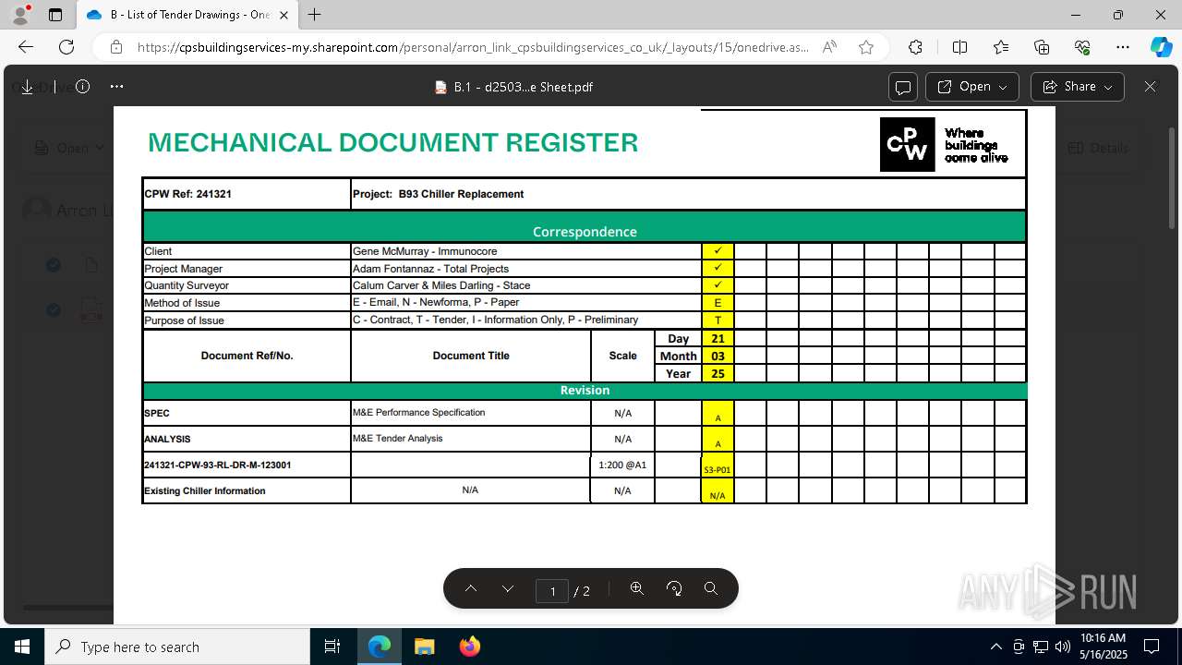
Task: Open favorites list
Action: coord(1001,47)
